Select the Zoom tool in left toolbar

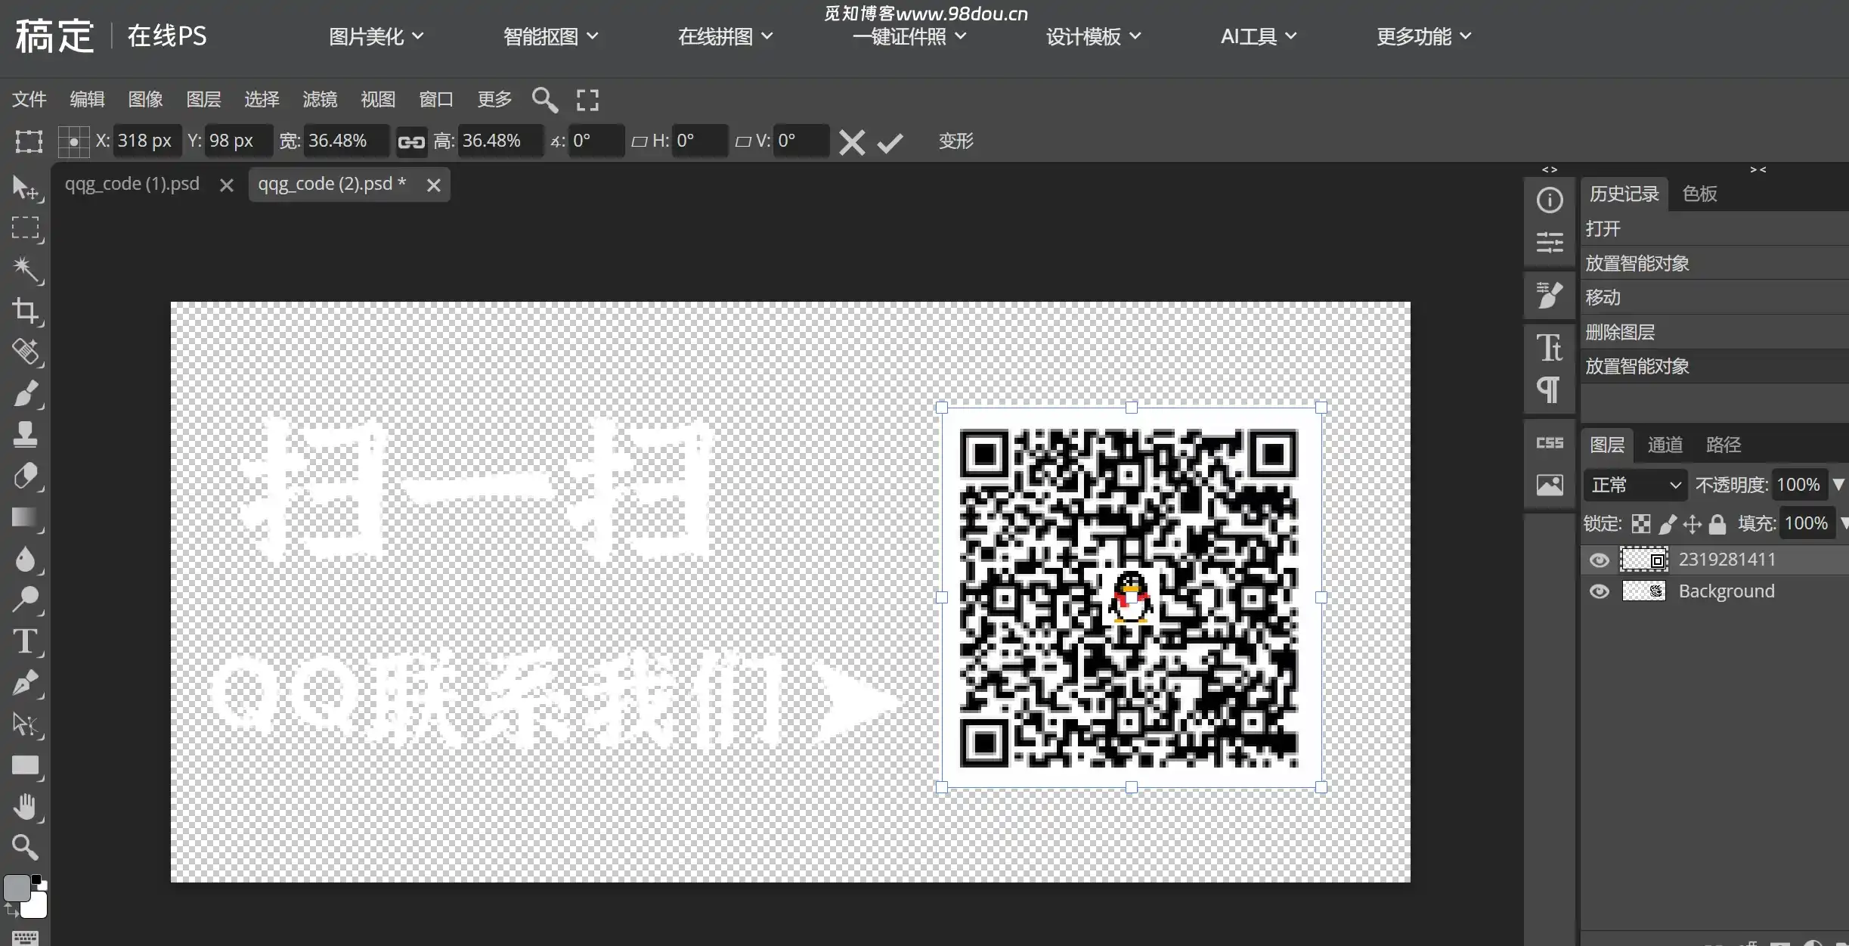(x=26, y=848)
